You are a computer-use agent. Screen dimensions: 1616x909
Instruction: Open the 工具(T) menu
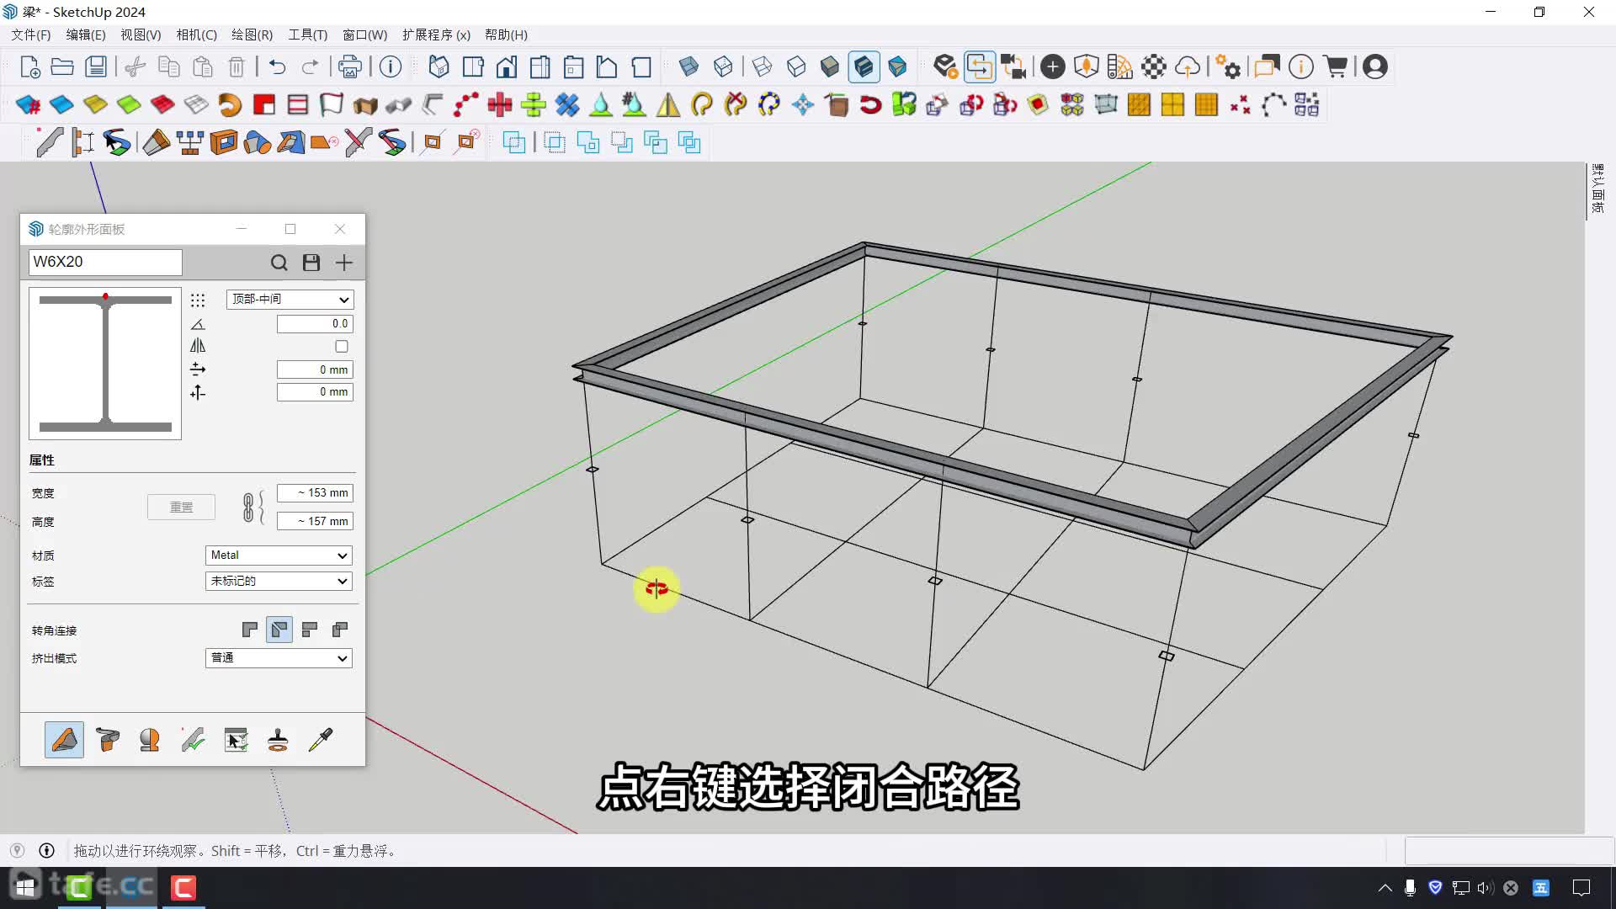click(307, 35)
